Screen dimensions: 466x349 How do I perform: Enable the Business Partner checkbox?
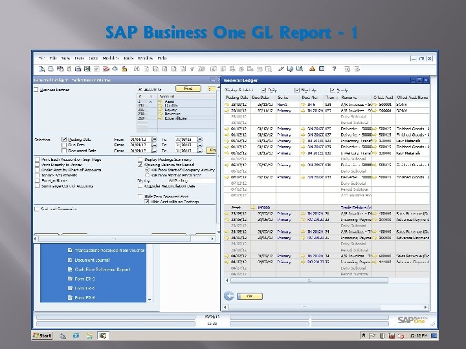[36, 90]
